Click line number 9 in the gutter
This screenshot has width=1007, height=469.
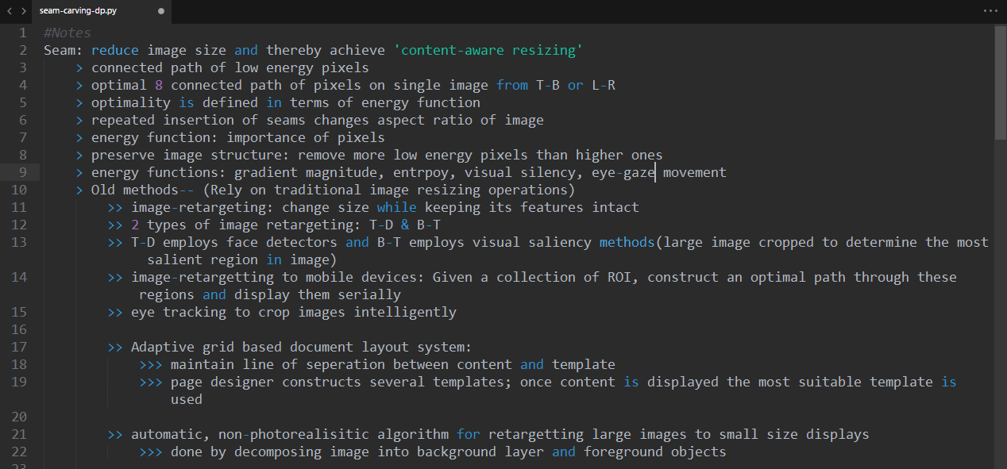pos(22,172)
